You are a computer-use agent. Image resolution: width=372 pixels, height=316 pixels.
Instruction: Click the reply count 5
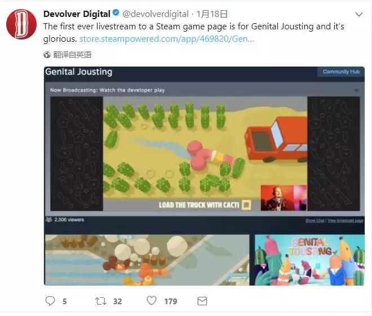coord(65,301)
